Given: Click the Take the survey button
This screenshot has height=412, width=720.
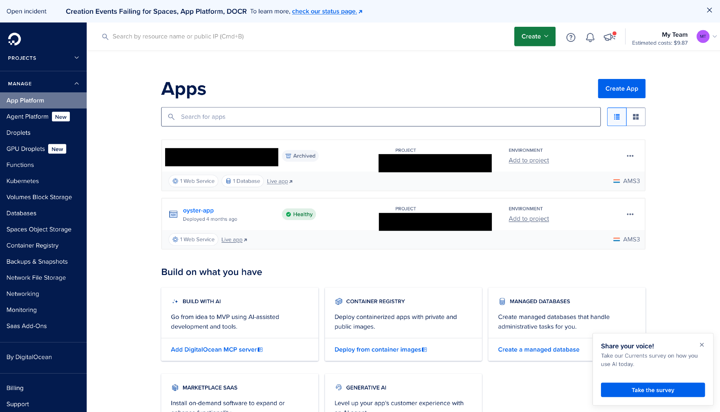Looking at the screenshot, I should [653, 390].
